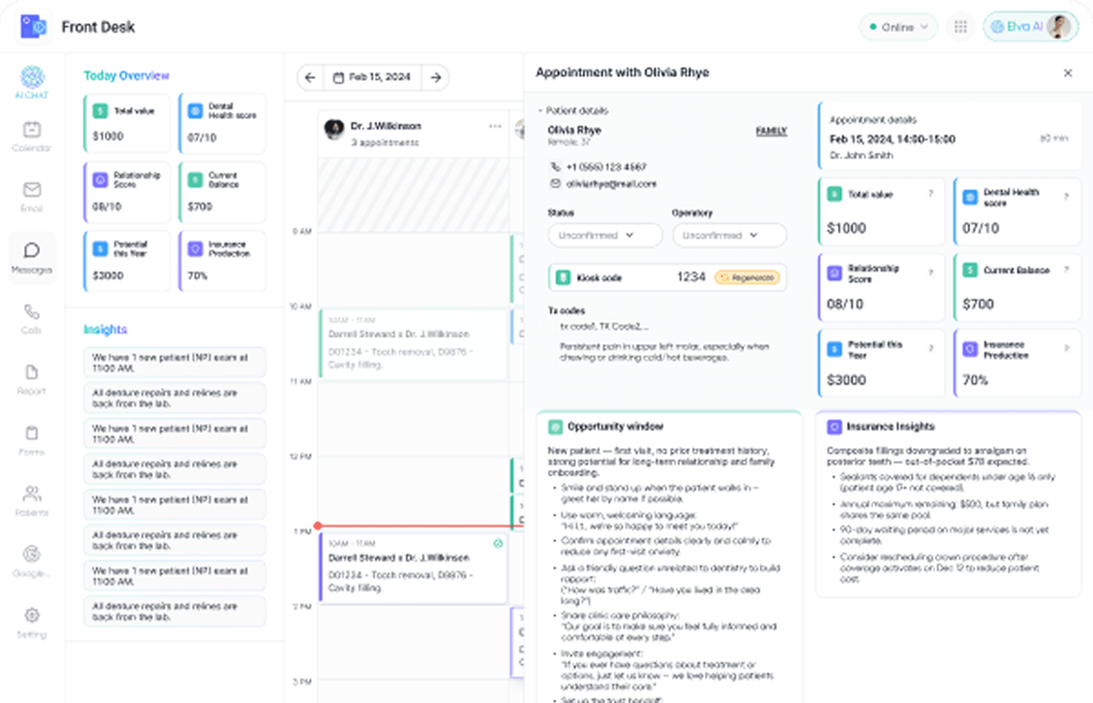Viewport: 1093px width, 703px height.
Task: Collapse the Patient details section
Action: pyautogui.click(x=540, y=111)
